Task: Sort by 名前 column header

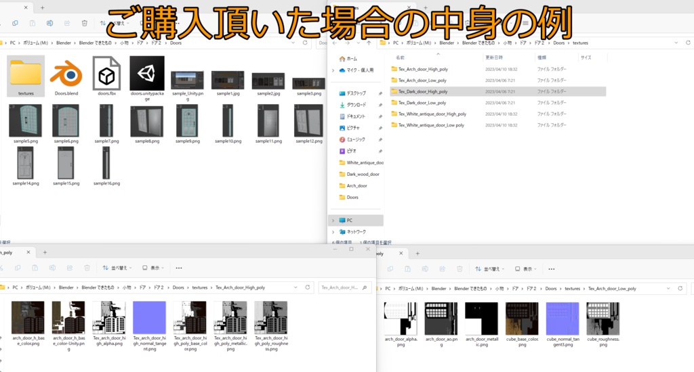Action: [400, 57]
